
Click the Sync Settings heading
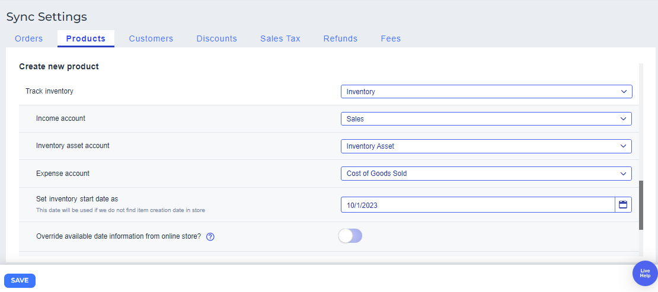47,17
